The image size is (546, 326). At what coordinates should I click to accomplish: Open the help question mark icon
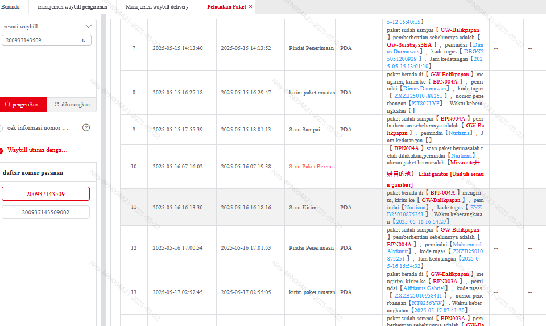point(86,127)
